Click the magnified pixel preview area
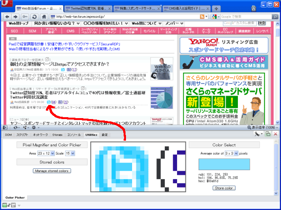The height and width of the screenshot is (210, 281). [138, 167]
